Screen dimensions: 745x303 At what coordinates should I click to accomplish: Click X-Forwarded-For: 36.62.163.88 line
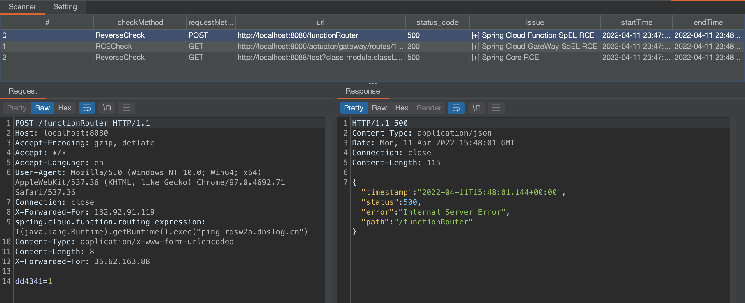click(x=83, y=261)
